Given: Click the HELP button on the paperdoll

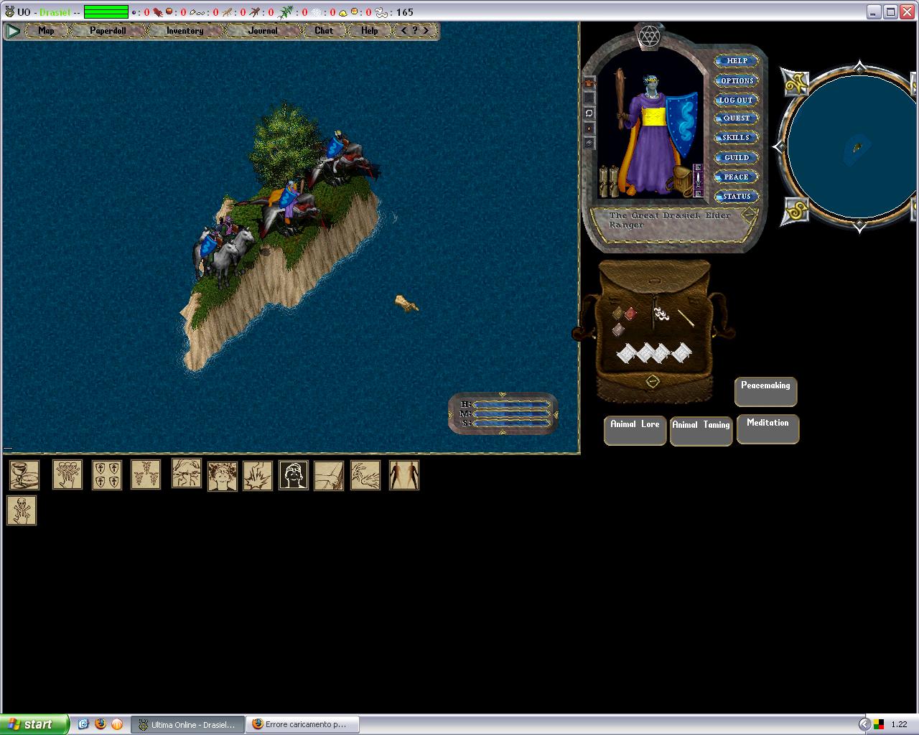Looking at the screenshot, I should coord(737,61).
